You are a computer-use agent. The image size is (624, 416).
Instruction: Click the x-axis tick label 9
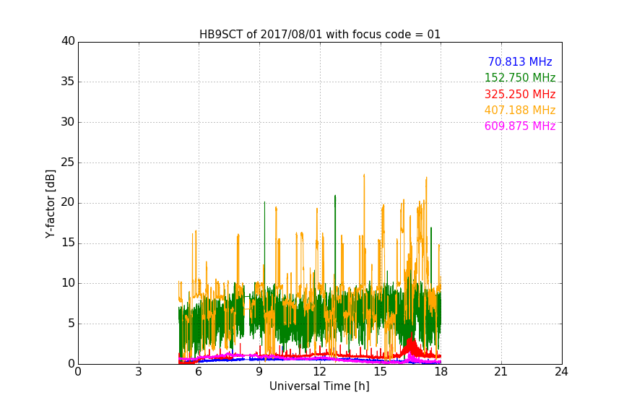[259, 372]
